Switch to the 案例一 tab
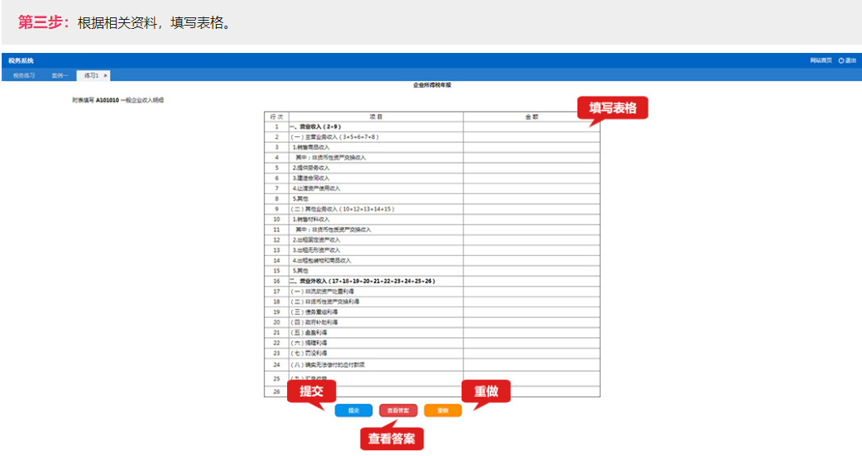 pos(60,76)
